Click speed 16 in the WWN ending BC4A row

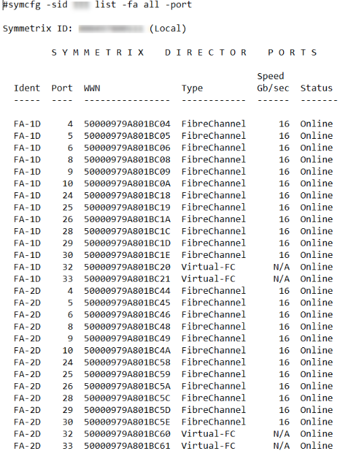point(284,351)
